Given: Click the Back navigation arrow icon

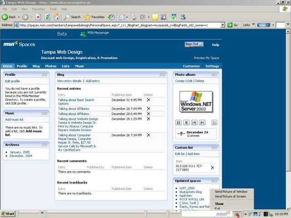Looking at the screenshot, I should point(5,17).
